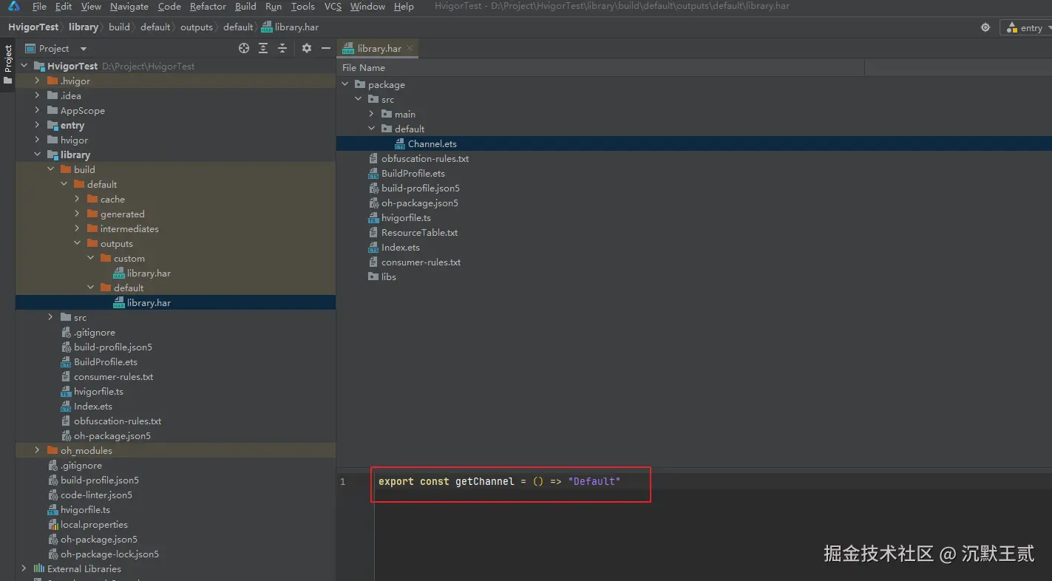This screenshot has width=1052, height=581.
Task: Hide the Project panel with minimize icon
Action: click(326, 48)
